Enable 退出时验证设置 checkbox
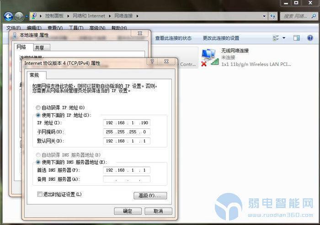This screenshot has width=320, height=225. tap(40, 194)
